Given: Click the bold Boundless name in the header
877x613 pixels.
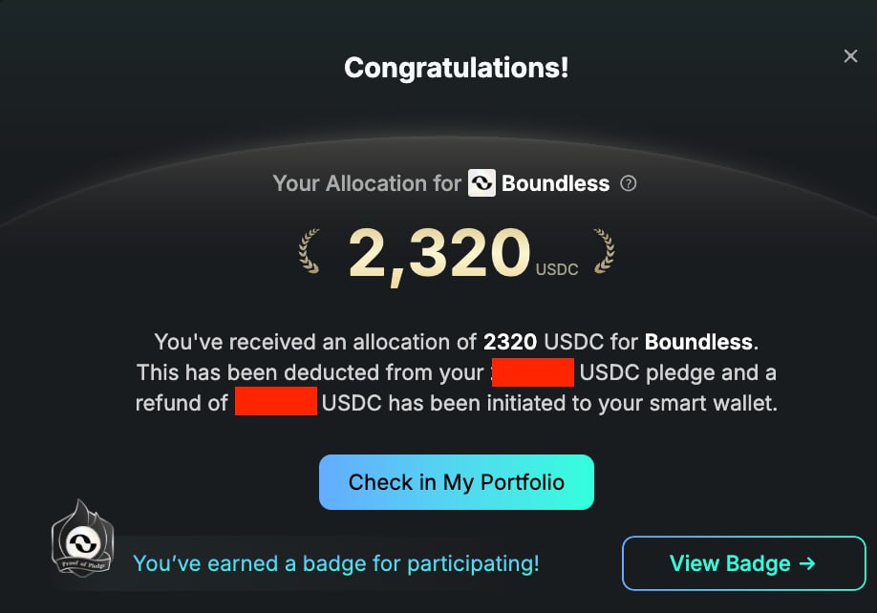Looking at the screenshot, I should [555, 183].
